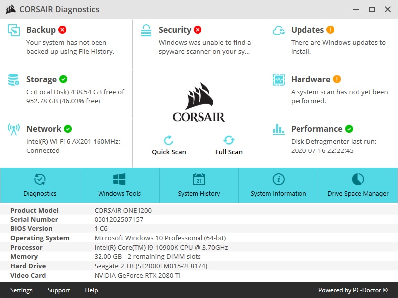The image size is (398, 298).
Task: Click 'Microsoft Windows 10 Professional (64-bit)' value
Action: click(x=160, y=238)
